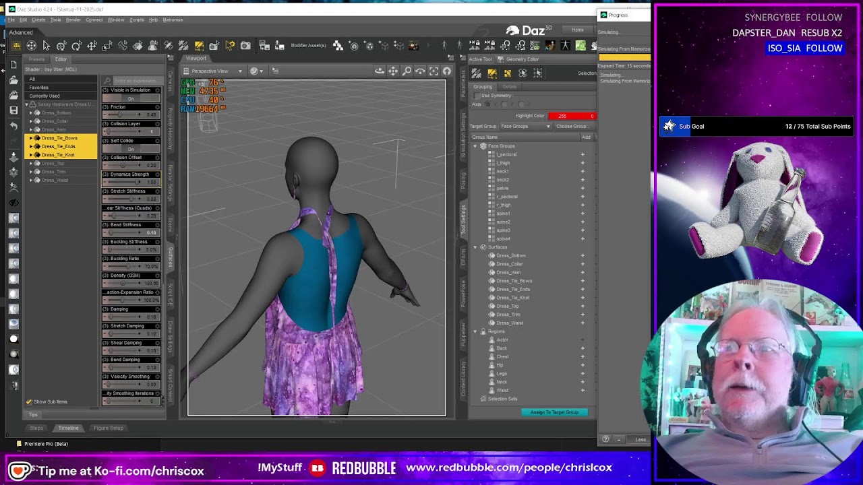Switch to the Details tab
This screenshot has width=863, height=485.
pos(510,87)
